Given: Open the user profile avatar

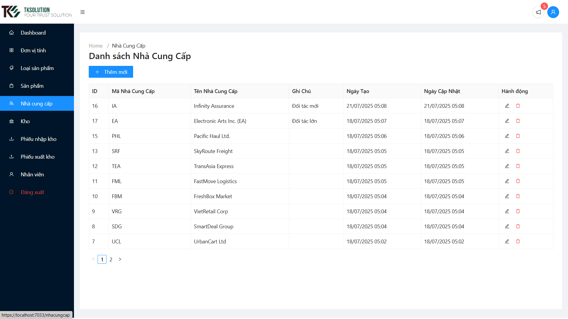Looking at the screenshot, I should tap(553, 12).
